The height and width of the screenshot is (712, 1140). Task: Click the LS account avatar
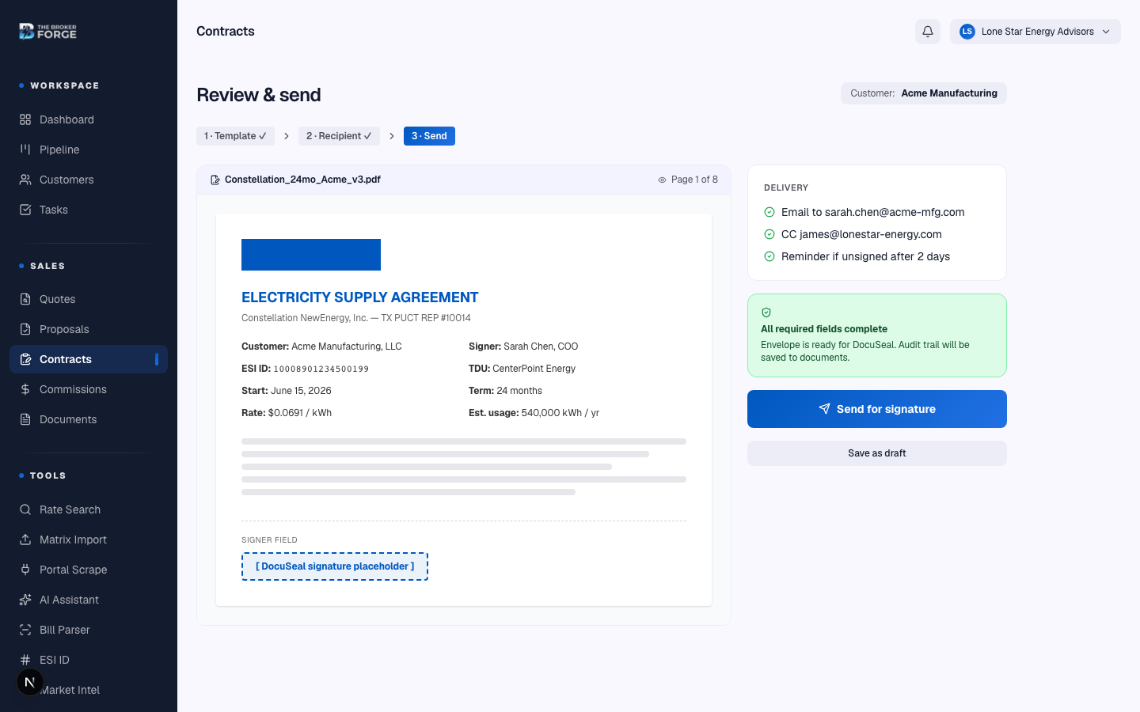pyautogui.click(x=967, y=32)
